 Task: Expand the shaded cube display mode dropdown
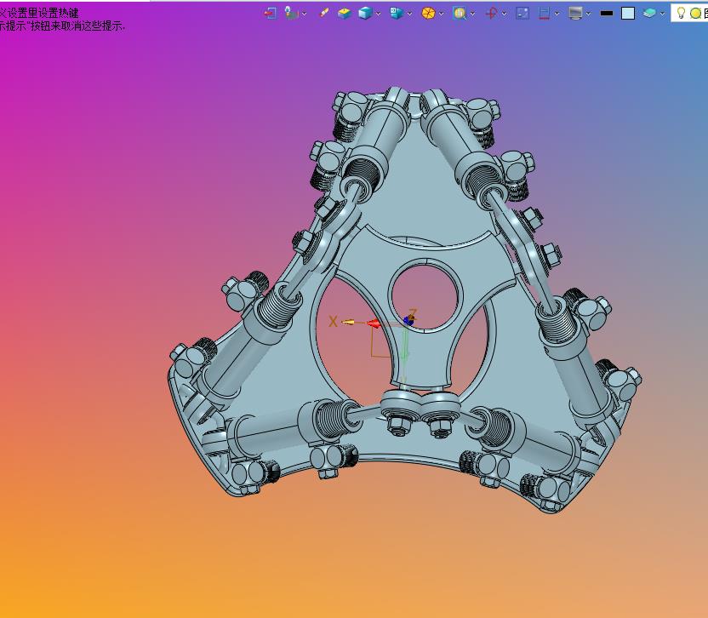point(379,14)
